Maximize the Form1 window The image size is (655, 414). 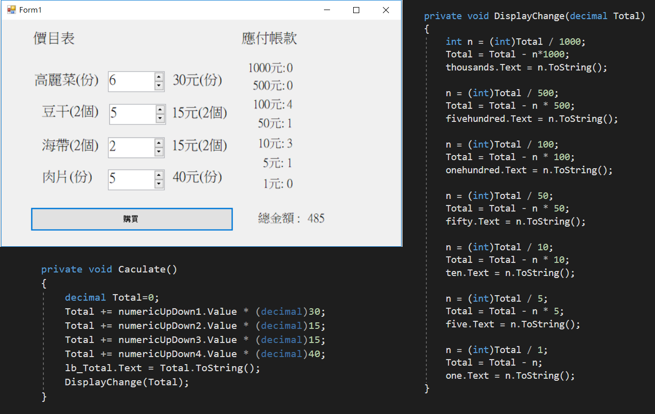[x=356, y=10]
